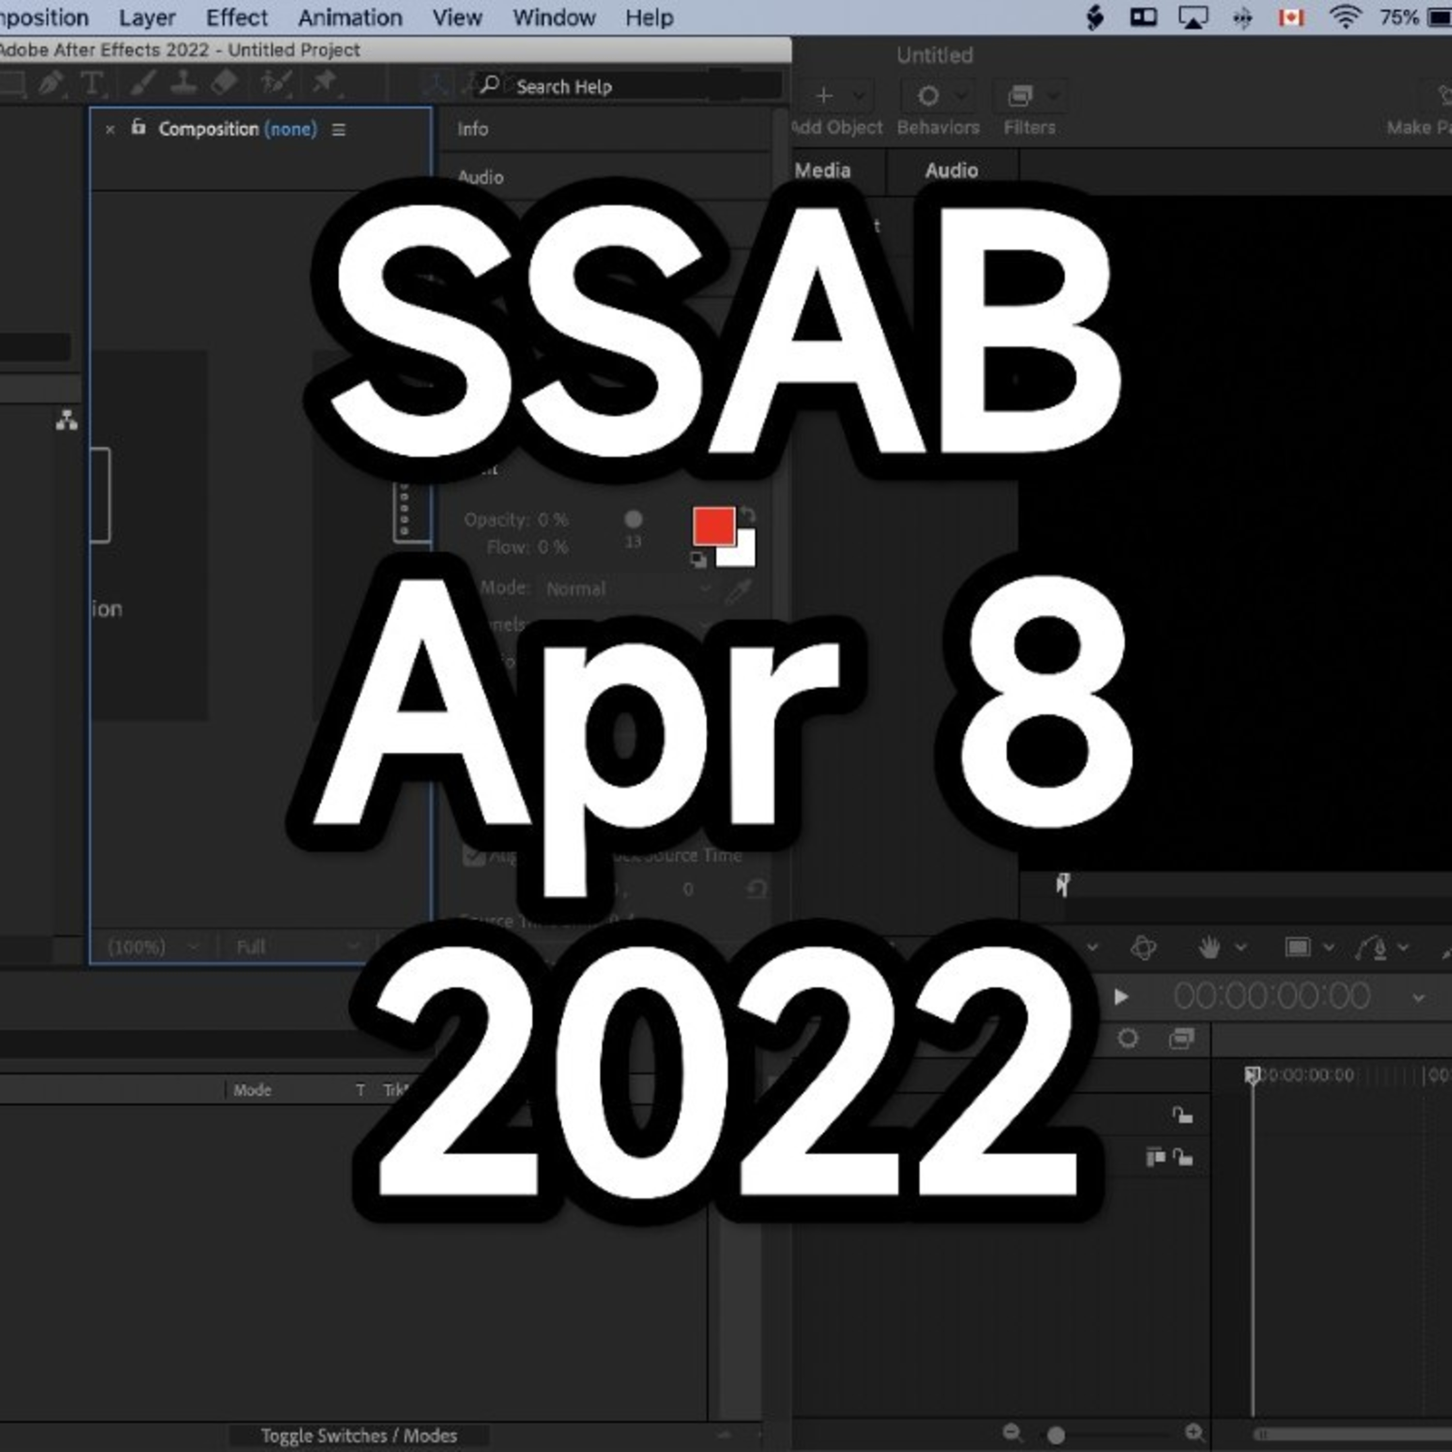Toggle lock on first timeline layer
This screenshot has width=1452, height=1452.
point(1182,1115)
